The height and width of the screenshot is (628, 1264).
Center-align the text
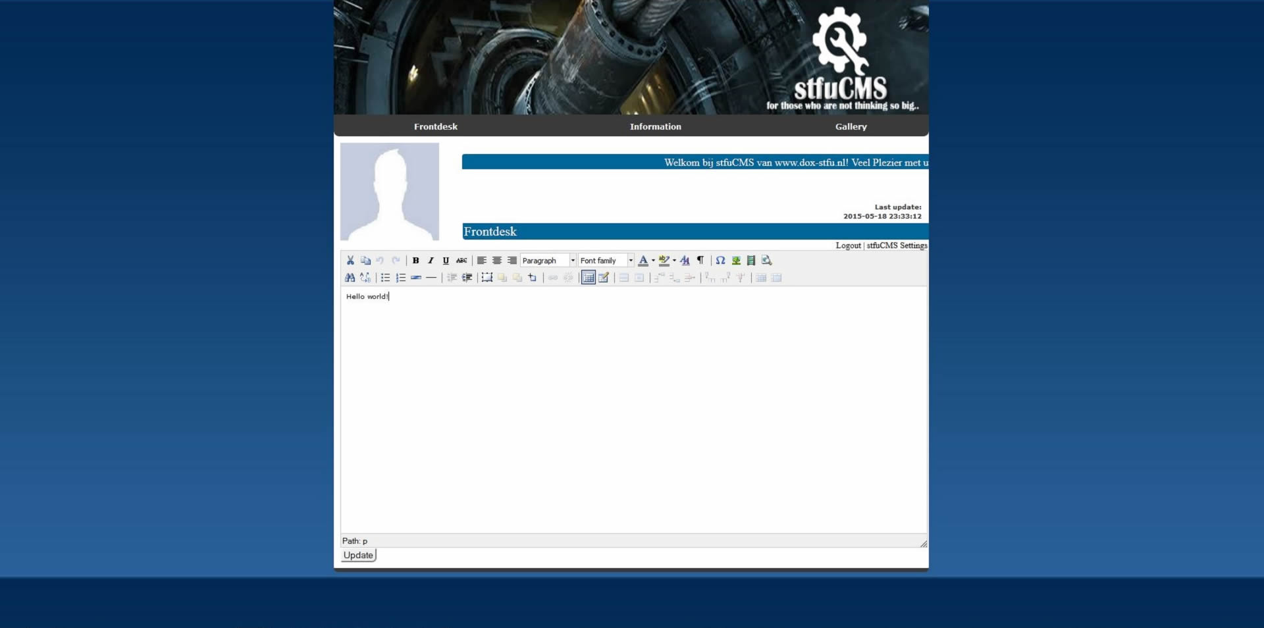pos(497,261)
